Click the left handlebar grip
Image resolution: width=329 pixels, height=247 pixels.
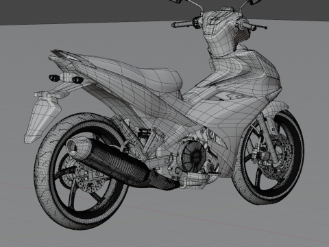click(x=183, y=24)
